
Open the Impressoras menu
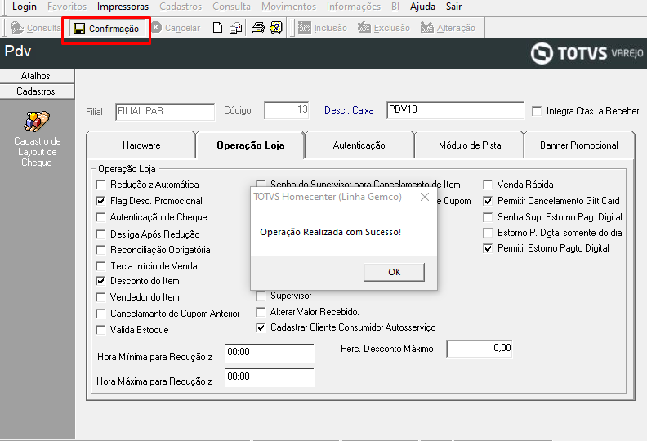pos(123,7)
